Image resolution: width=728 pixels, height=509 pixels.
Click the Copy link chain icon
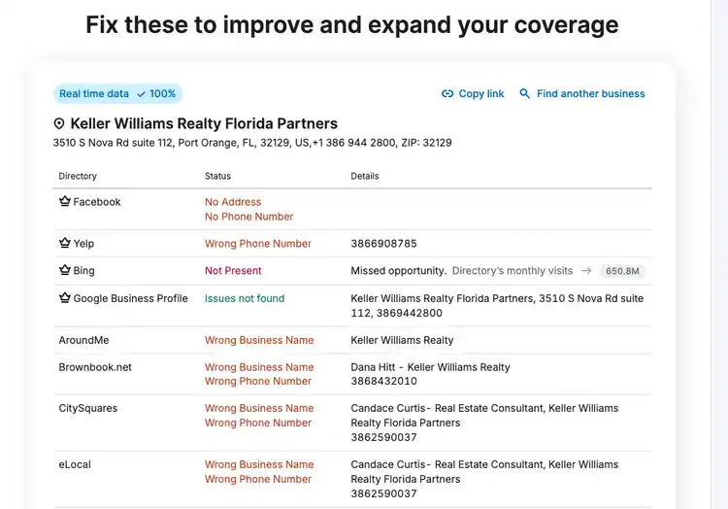[447, 94]
